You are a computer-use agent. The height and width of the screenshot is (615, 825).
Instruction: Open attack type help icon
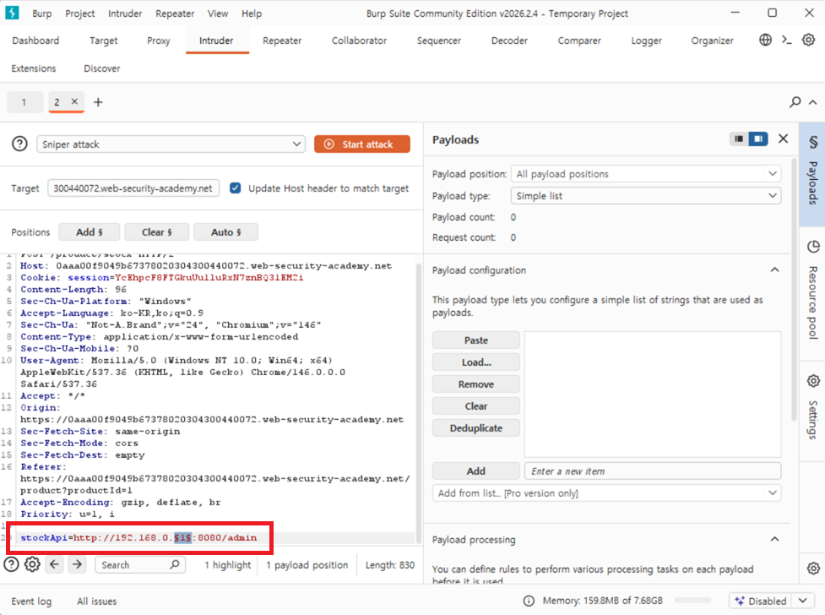(19, 144)
